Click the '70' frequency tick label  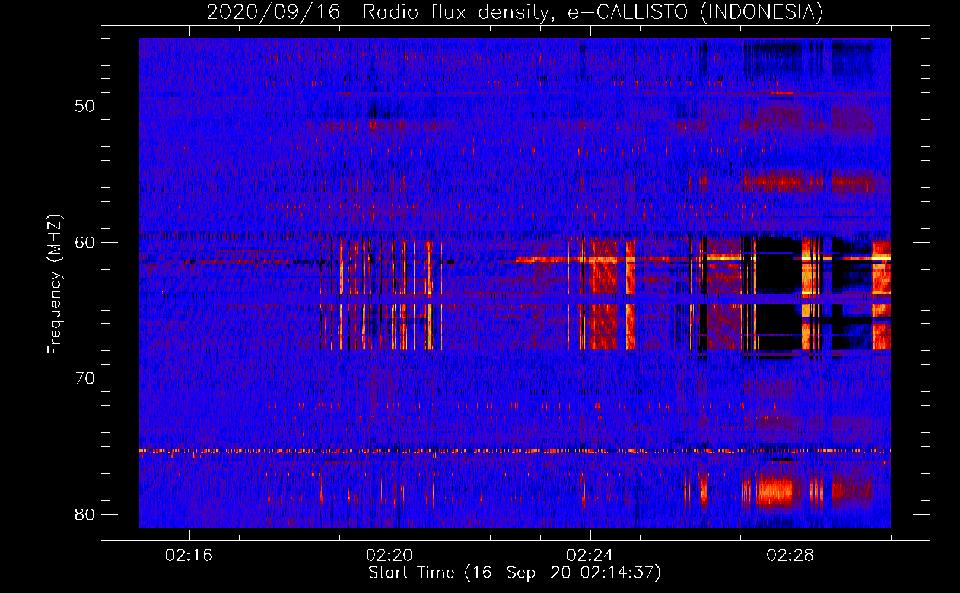[x=84, y=378]
